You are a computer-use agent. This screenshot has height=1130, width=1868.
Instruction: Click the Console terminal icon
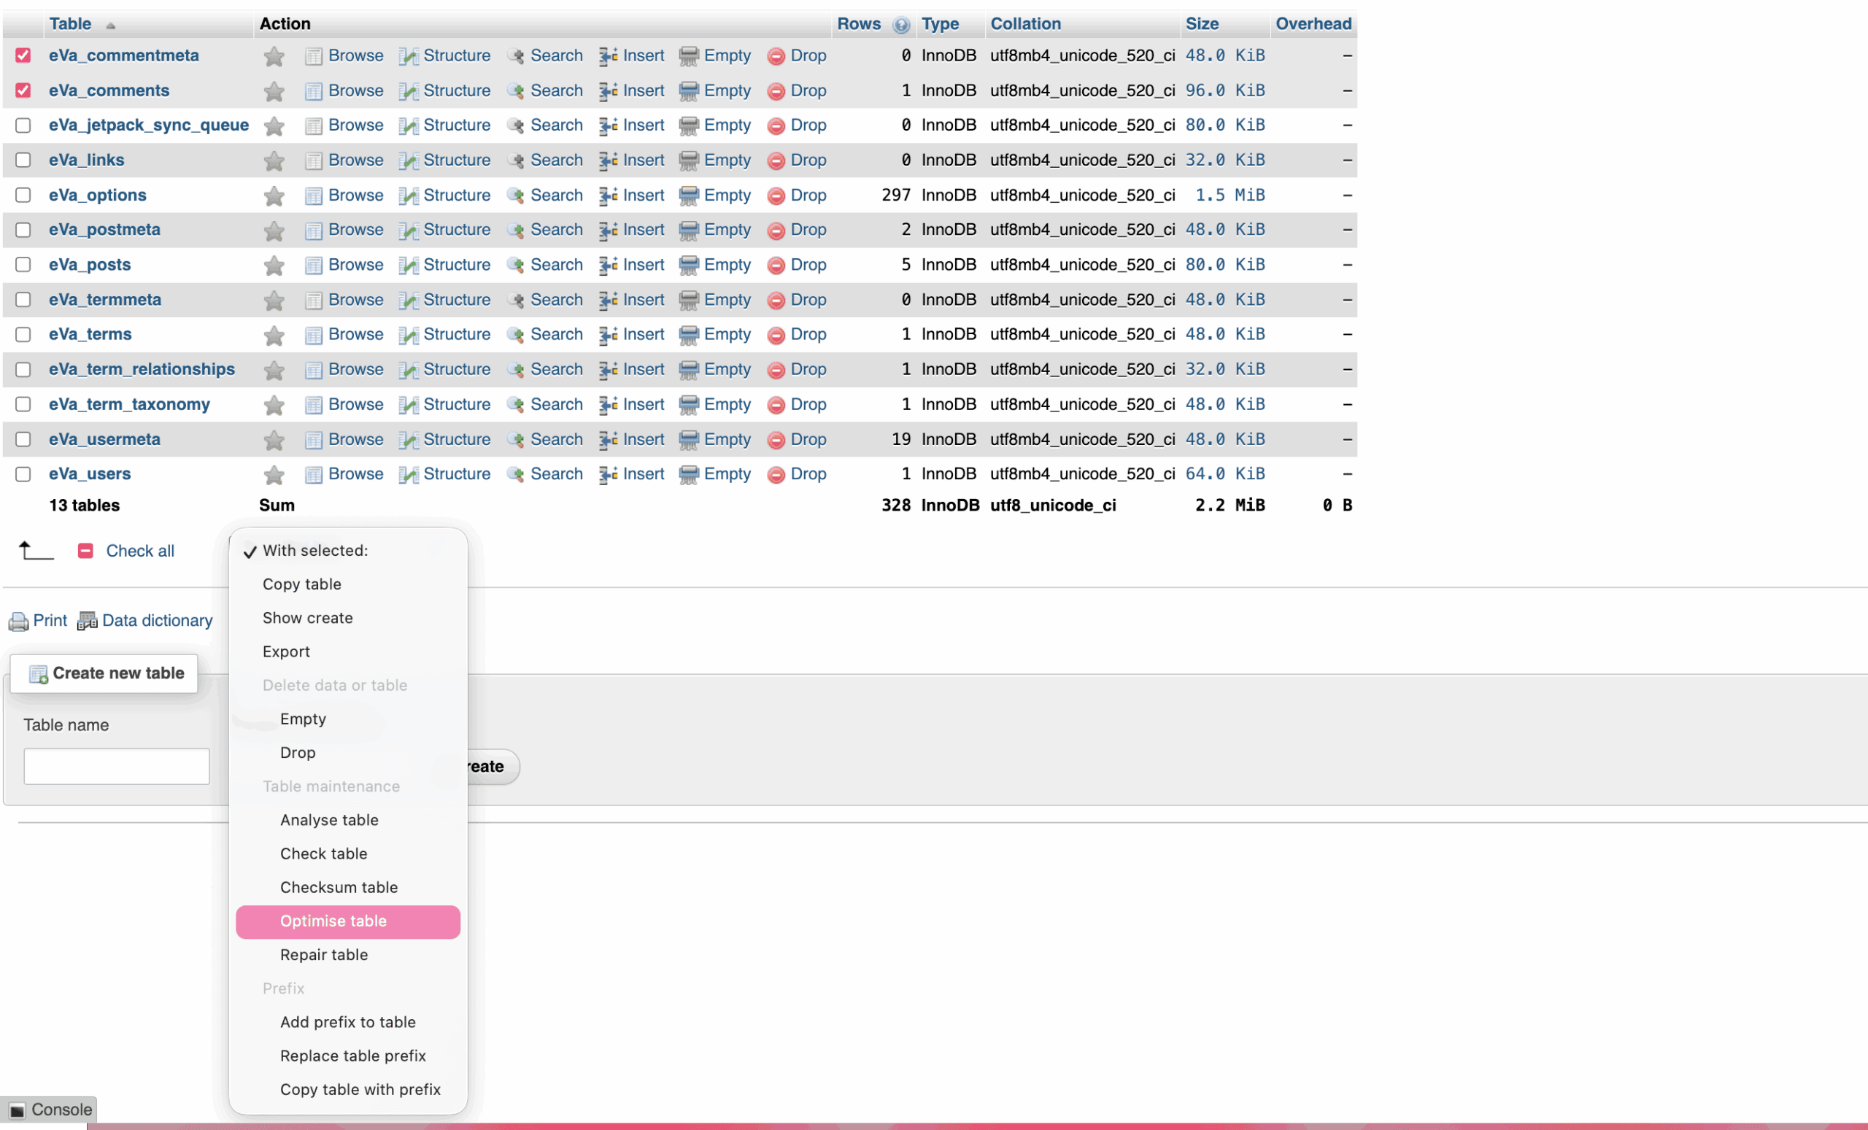click(18, 1111)
